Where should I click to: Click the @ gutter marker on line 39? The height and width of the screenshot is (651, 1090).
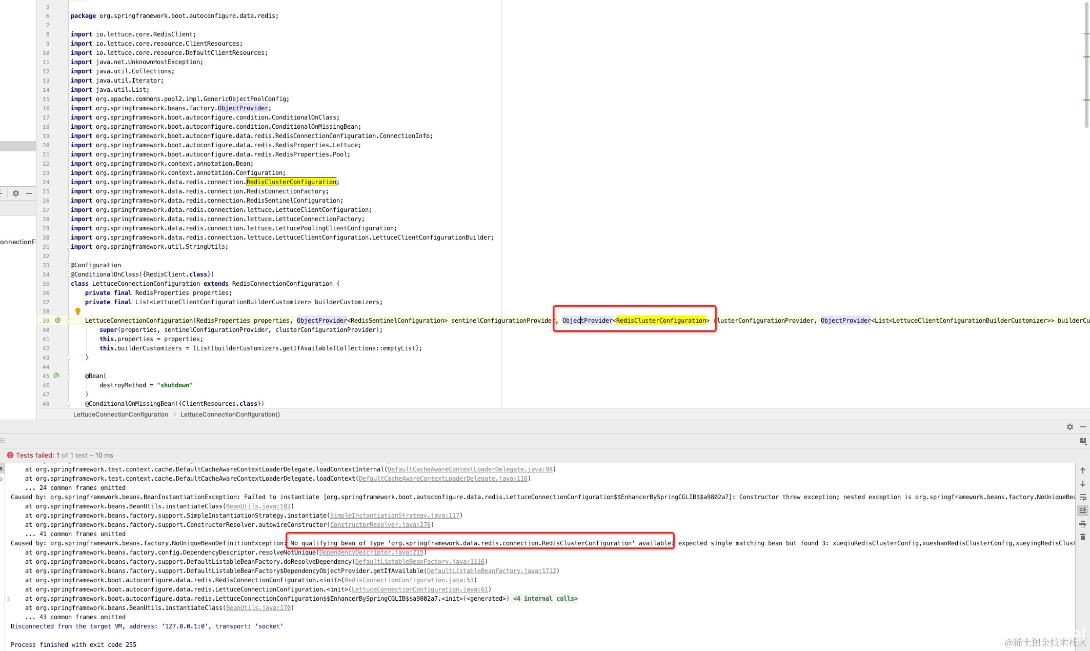point(58,320)
